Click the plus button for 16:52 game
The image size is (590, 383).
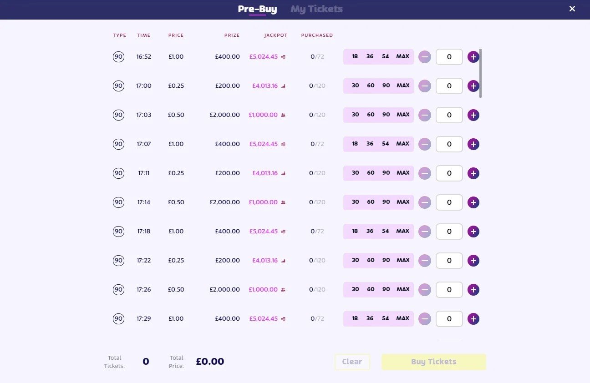(x=473, y=57)
